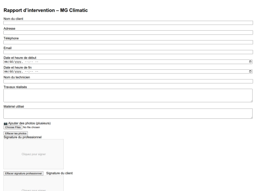255x191 pixels.
Task: Click the camera icon next to Ajouter des photos
Action: coord(6,124)
